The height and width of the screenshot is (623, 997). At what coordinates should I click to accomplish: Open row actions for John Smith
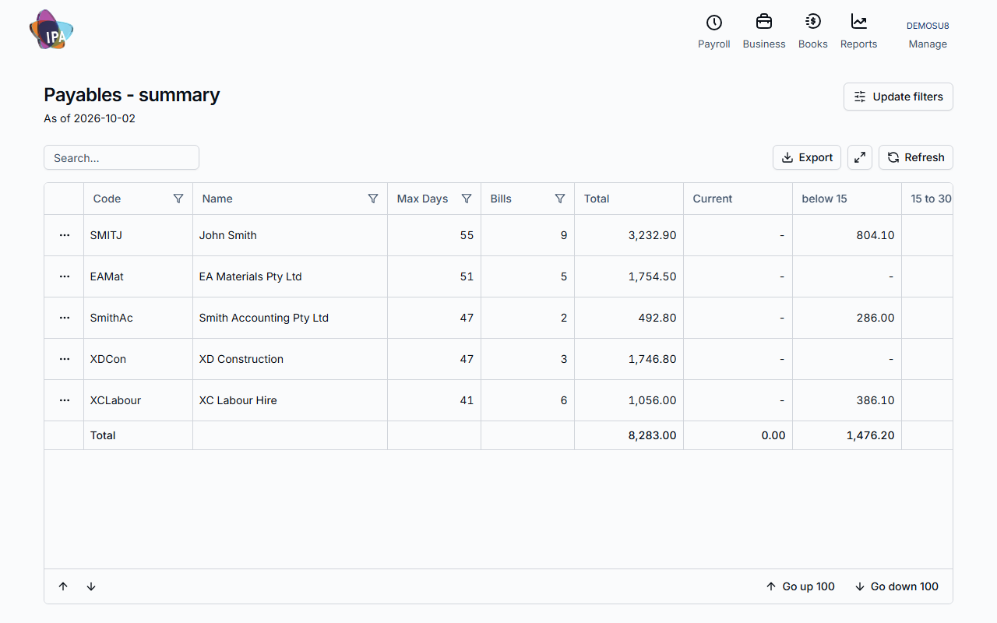pos(65,235)
